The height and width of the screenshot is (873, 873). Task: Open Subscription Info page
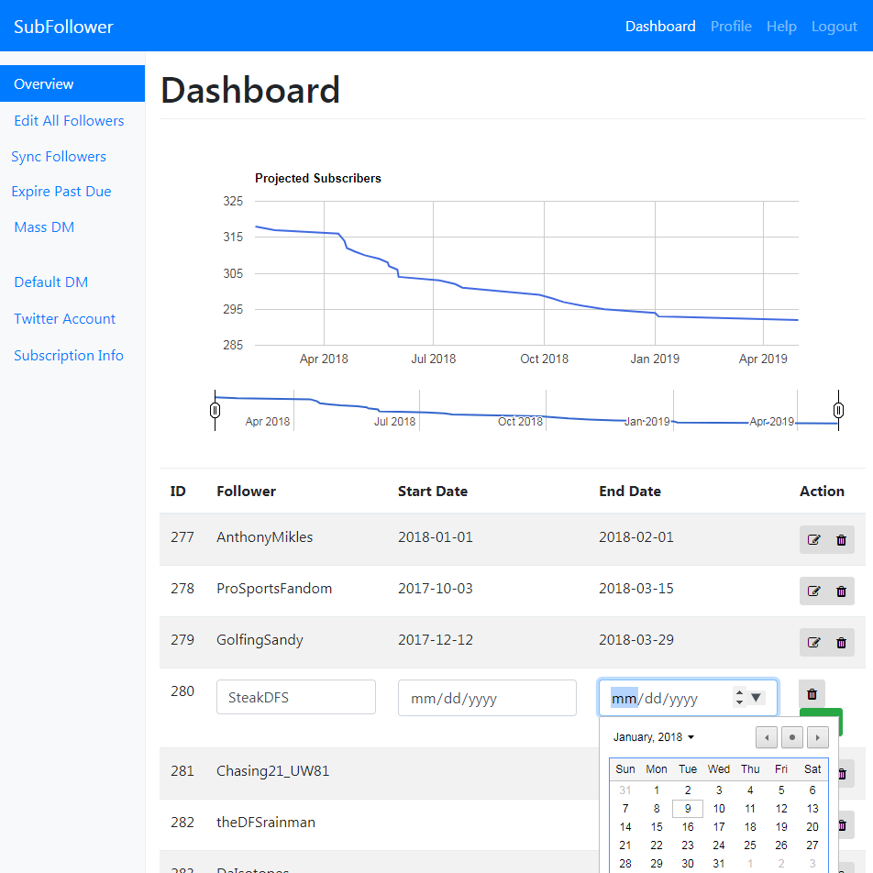coord(69,356)
